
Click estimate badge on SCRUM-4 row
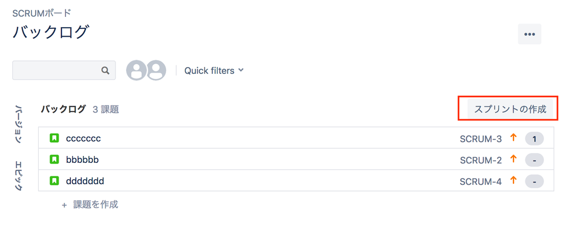[x=534, y=182]
